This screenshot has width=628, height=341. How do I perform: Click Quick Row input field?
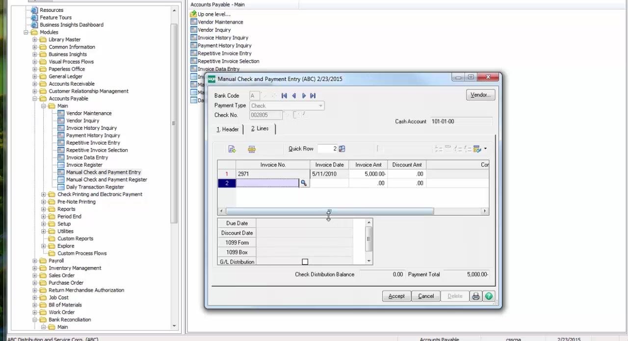click(x=327, y=148)
